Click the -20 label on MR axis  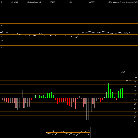135,104
